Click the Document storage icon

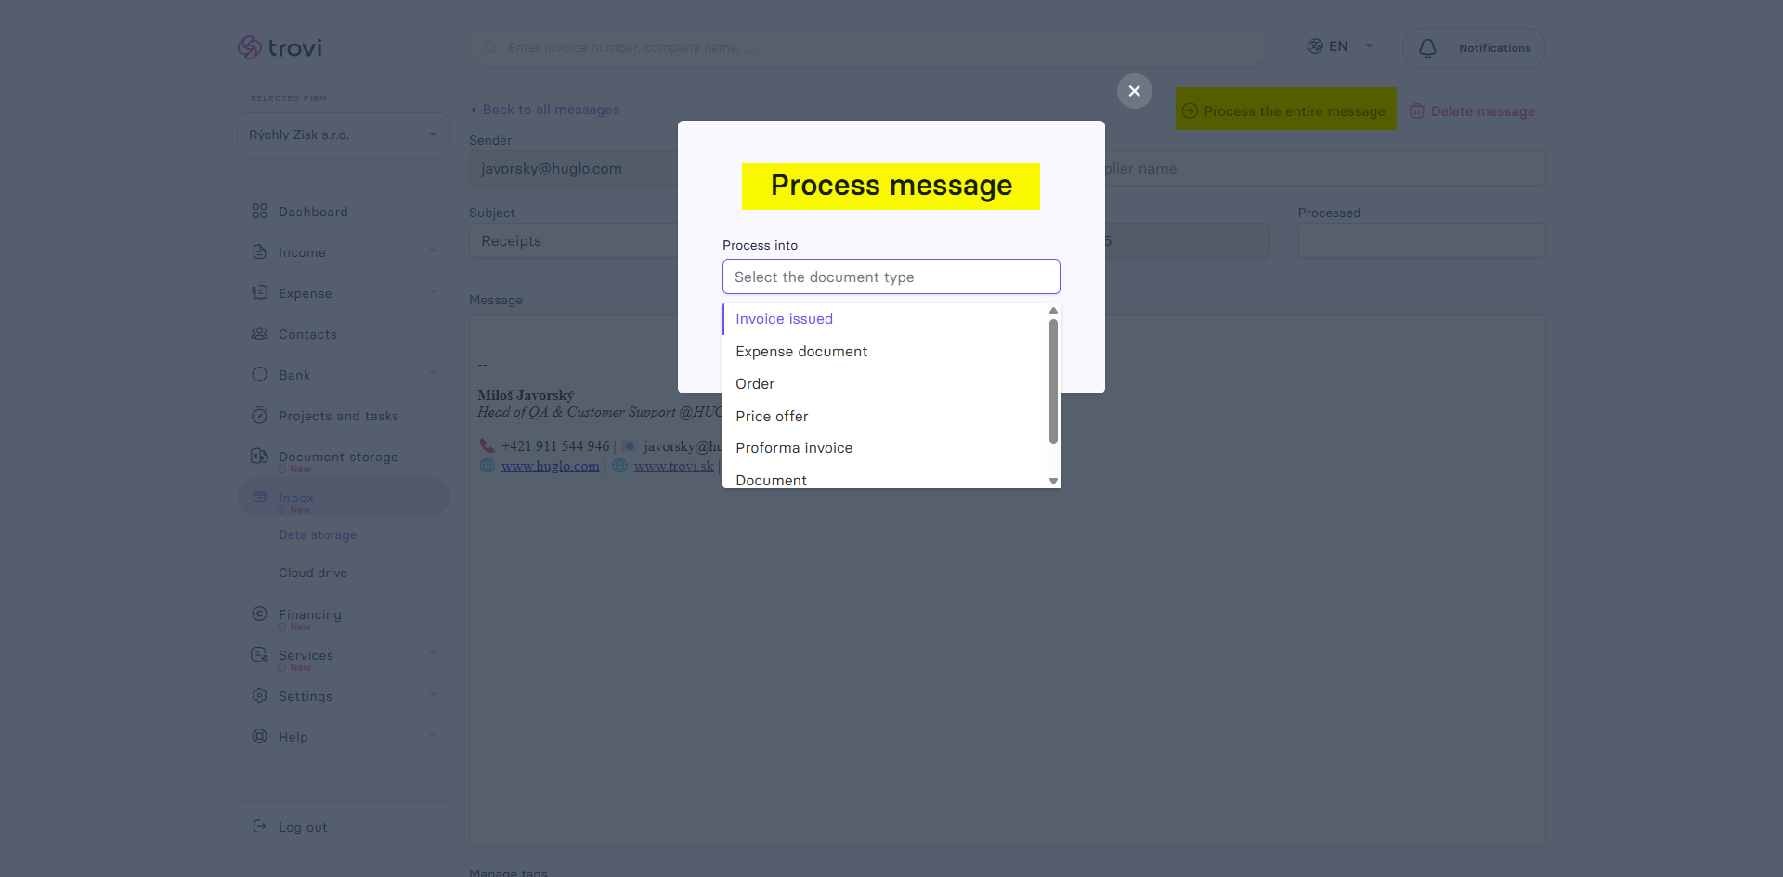tap(260, 456)
